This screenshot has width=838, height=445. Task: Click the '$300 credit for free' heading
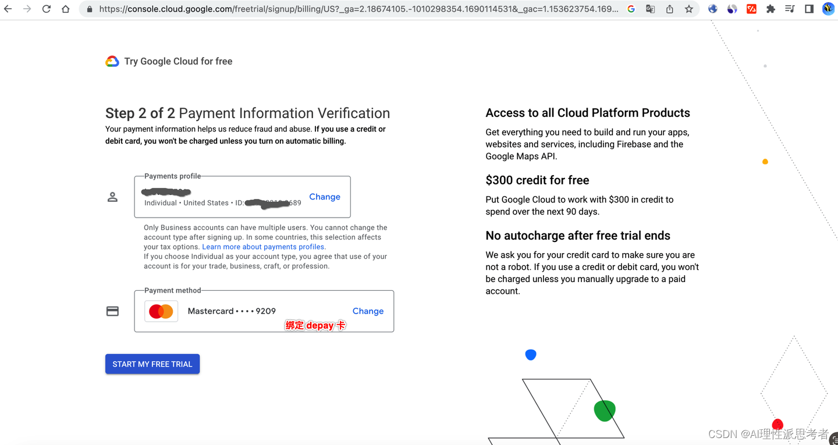(537, 180)
